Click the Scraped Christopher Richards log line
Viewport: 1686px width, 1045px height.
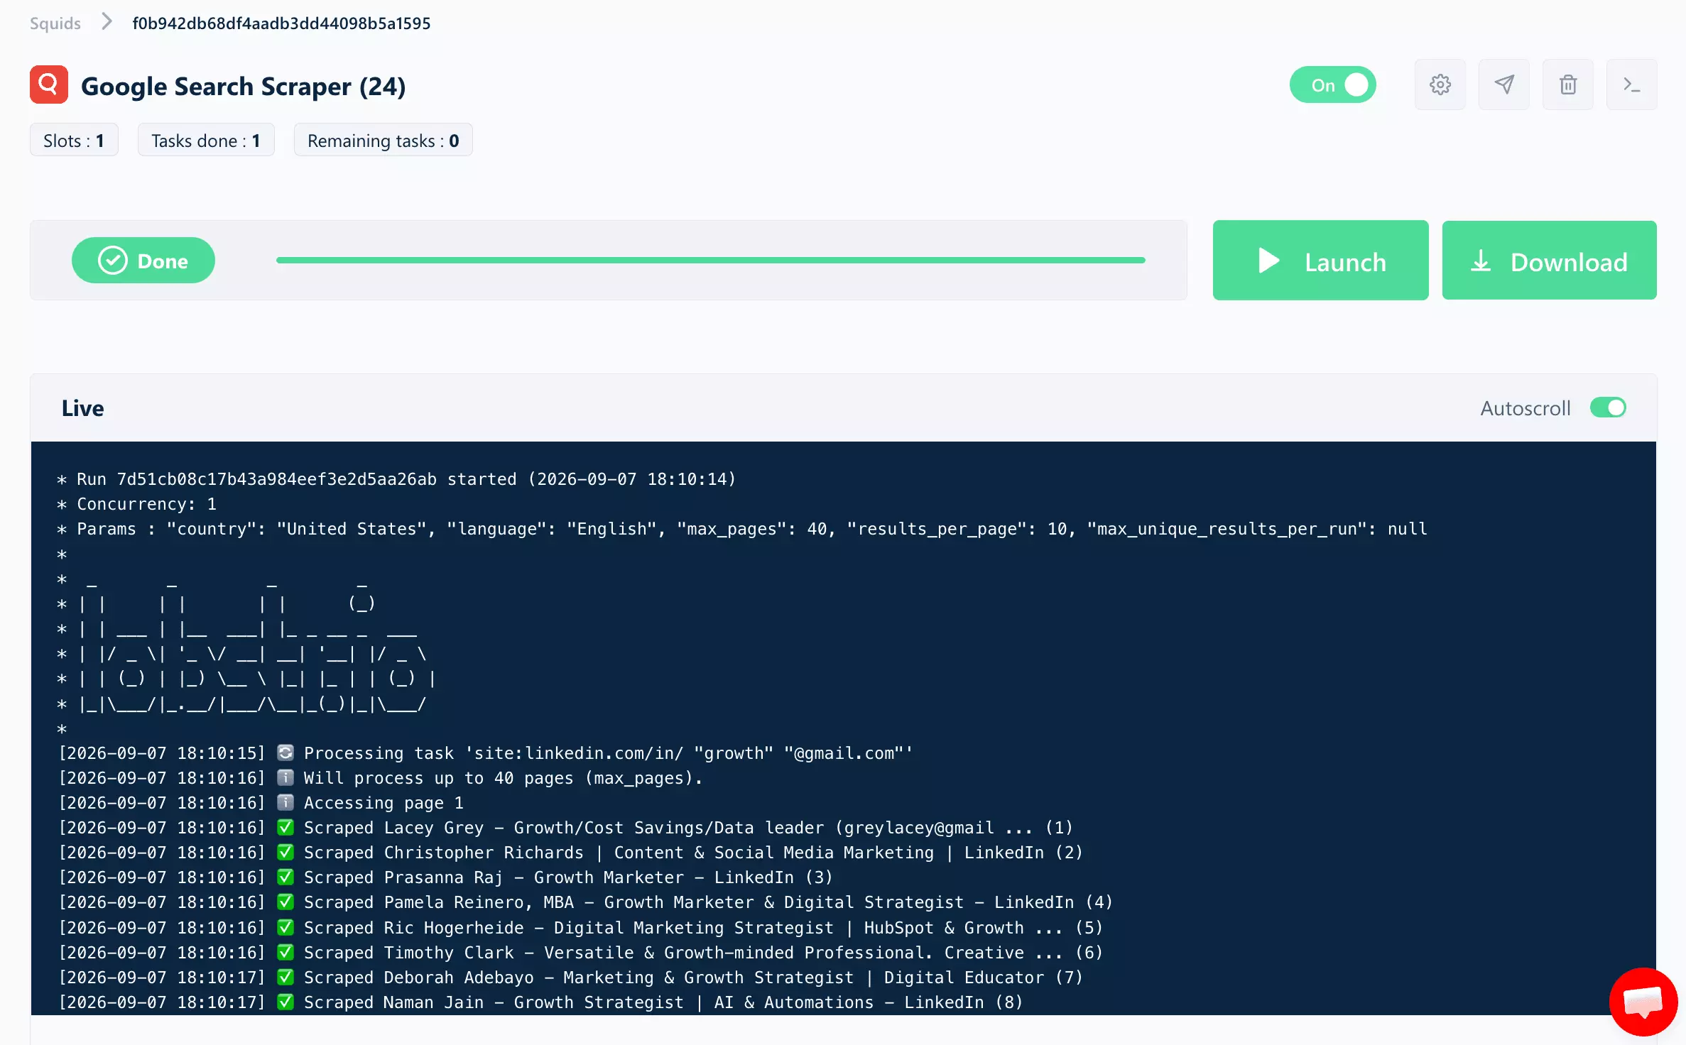click(x=571, y=853)
